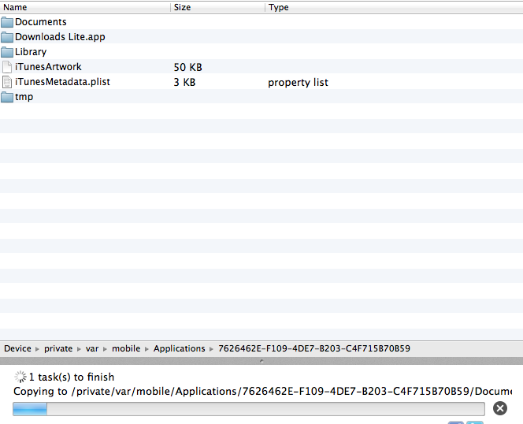Cancel the copy task with X button

click(499, 407)
